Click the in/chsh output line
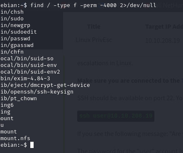 [12, 12]
